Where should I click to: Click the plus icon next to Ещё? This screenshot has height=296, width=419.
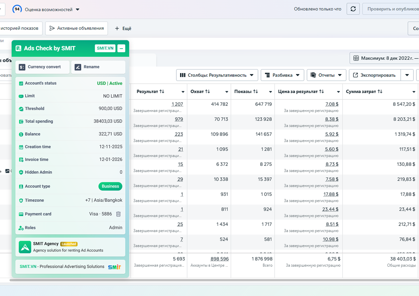(x=117, y=28)
